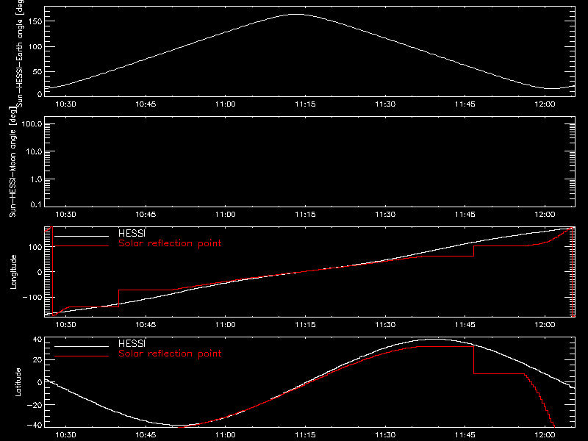Click the 150 tick label on Earth angle axis
The image size is (588, 441).
click(35, 21)
